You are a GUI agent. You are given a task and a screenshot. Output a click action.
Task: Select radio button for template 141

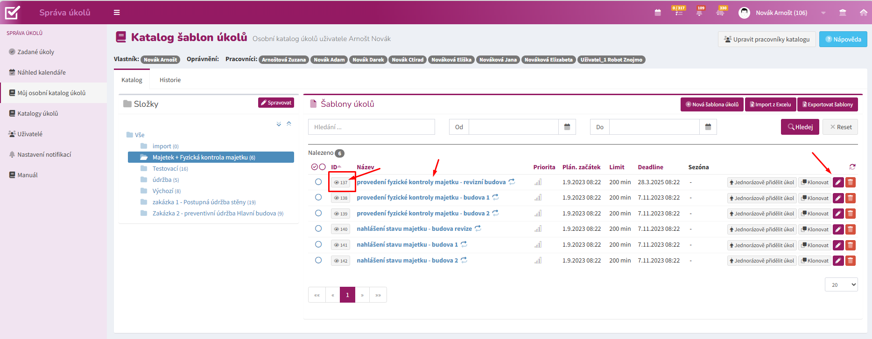pyautogui.click(x=318, y=244)
